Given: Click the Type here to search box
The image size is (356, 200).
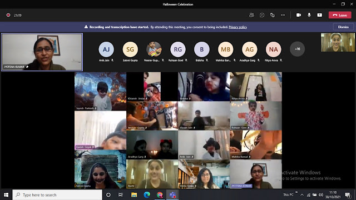Looking at the screenshot, I should (57, 195).
